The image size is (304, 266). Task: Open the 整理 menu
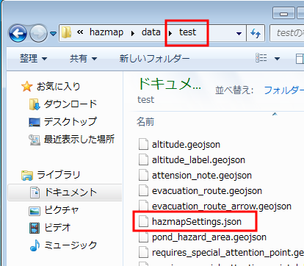[x=33, y=59]
